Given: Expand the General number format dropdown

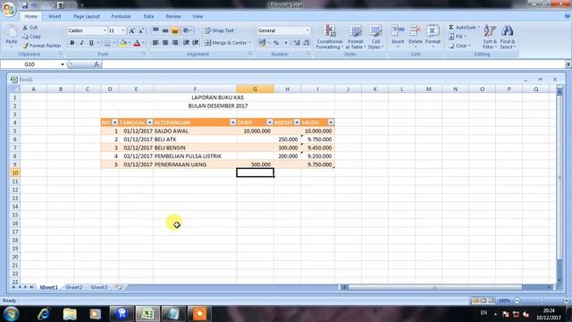Looking at the screenshot, I should click(x=307, y=30).
